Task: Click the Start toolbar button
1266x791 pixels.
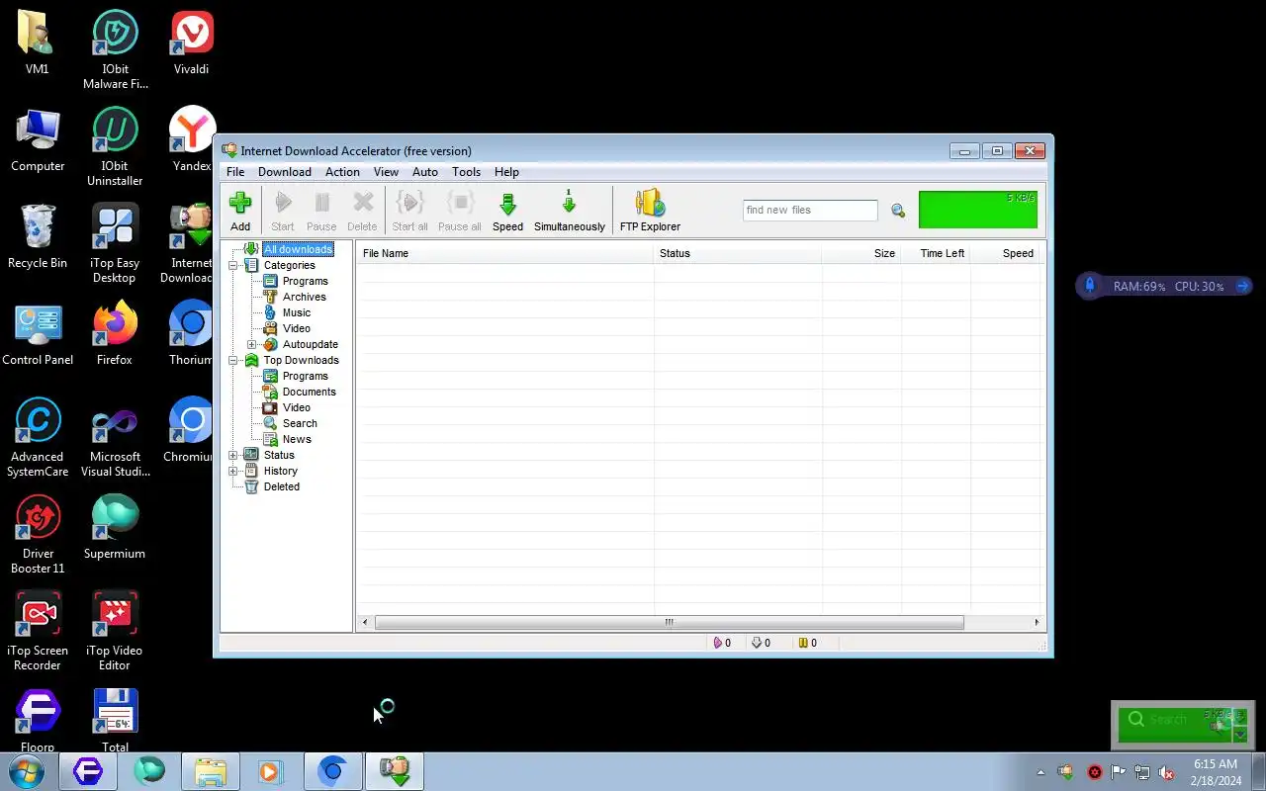Action: (x=283, y=212)
